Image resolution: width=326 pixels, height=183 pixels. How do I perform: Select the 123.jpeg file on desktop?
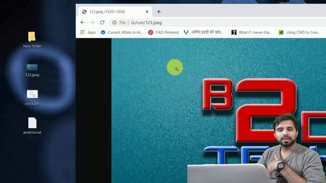32,70
